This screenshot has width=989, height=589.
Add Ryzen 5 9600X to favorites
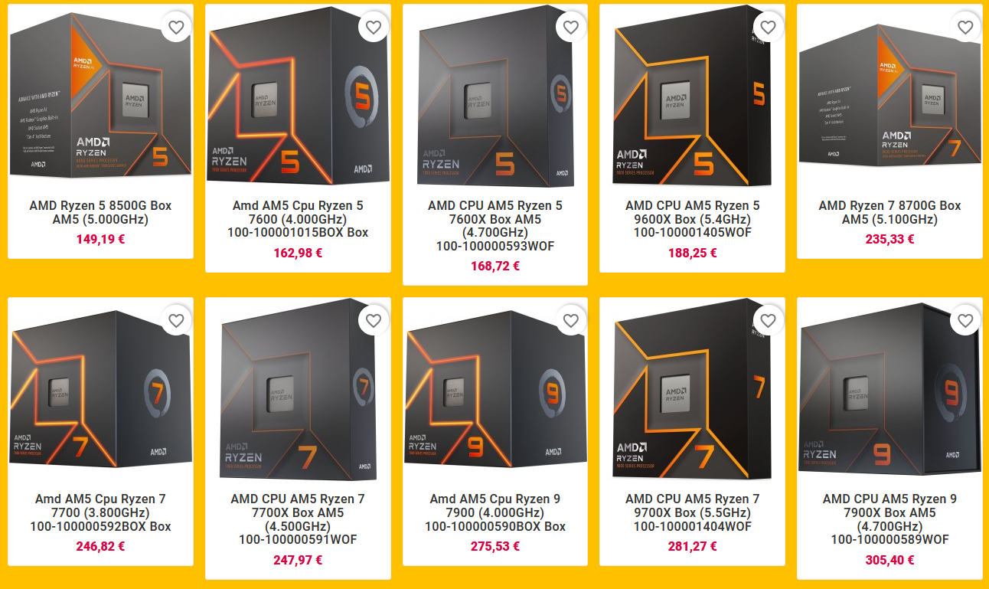pyautogui.click(x=768, y=28)
